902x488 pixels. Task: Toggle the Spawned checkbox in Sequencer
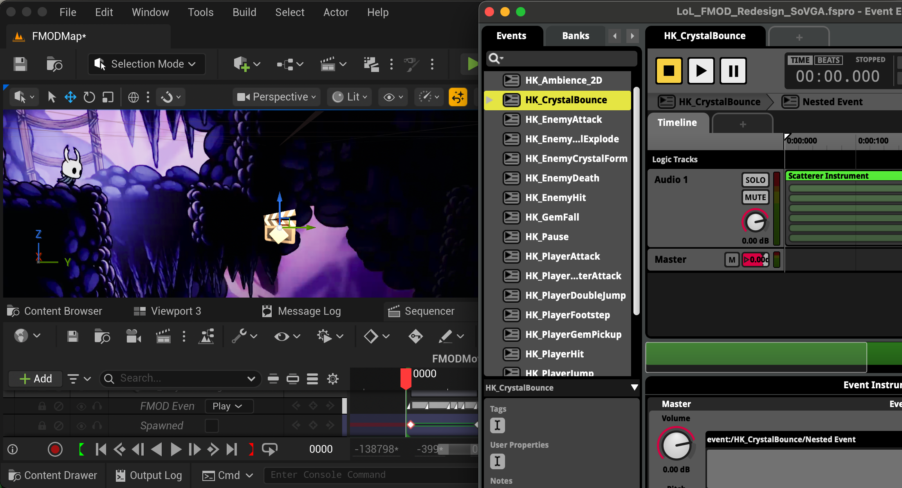pos(212,425)
